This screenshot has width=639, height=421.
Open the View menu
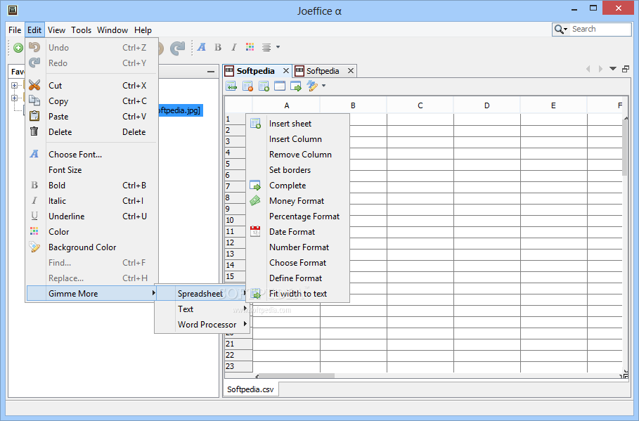[x=56, y=30]
